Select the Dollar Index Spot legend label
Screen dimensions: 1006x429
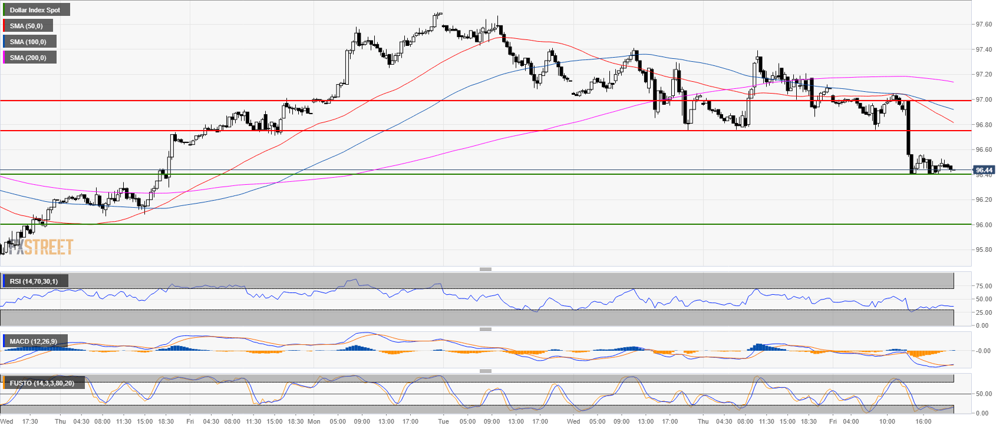(35, 10)
